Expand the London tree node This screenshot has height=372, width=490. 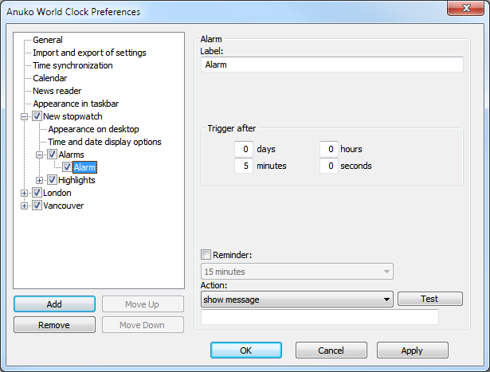pos(25,193)
